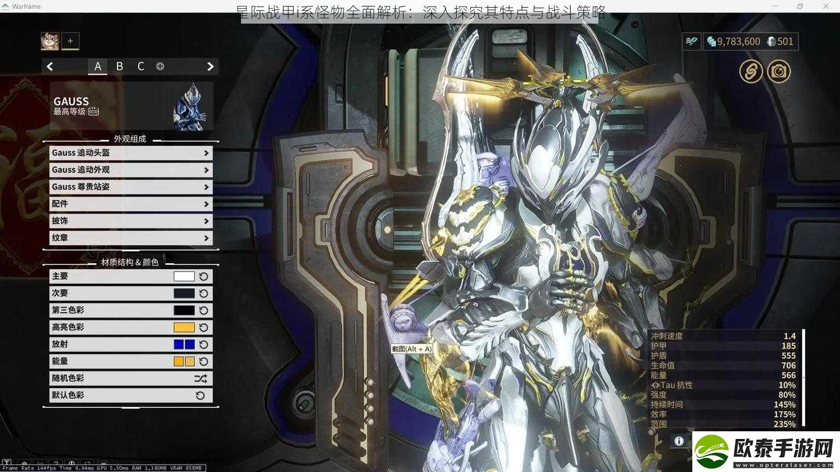Click the 强度 80% stat row
Screen dimensions: 840x472
point(723,395)
